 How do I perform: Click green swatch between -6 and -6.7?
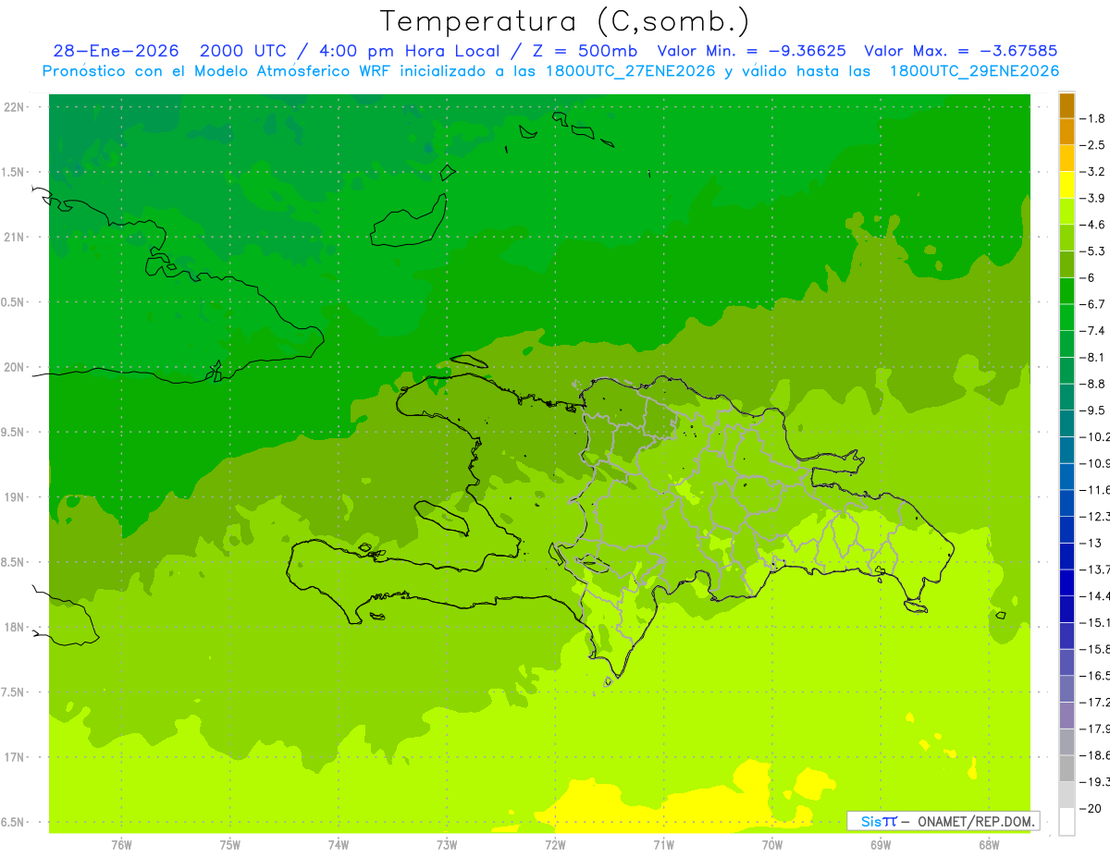pyautogui.click(x=1067, y=291)
